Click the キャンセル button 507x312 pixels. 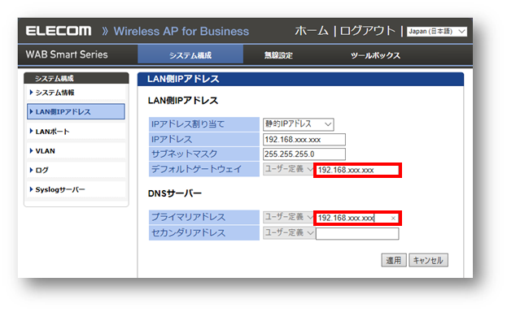428,260
